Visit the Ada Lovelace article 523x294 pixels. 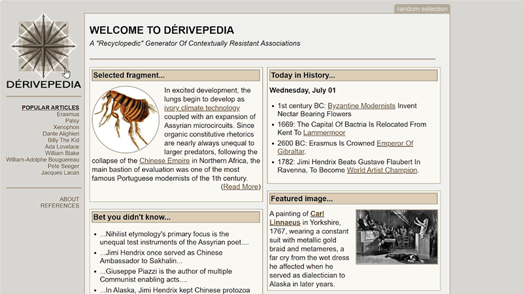pyautogui.click(x=62, y=146)
